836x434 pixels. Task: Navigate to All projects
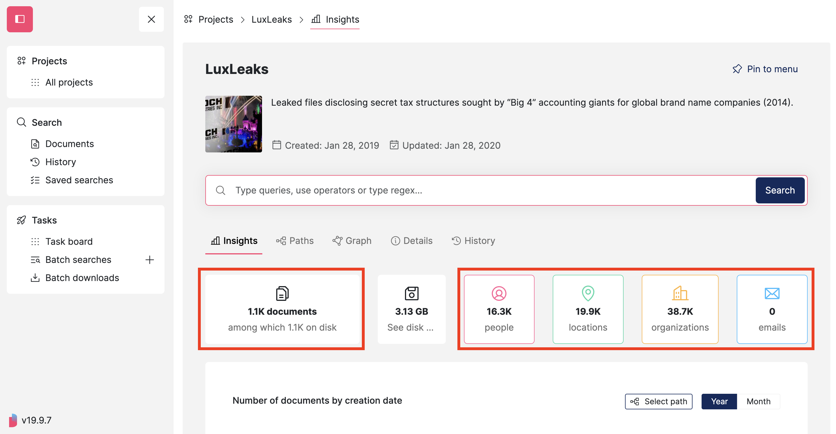coord(69,82)
